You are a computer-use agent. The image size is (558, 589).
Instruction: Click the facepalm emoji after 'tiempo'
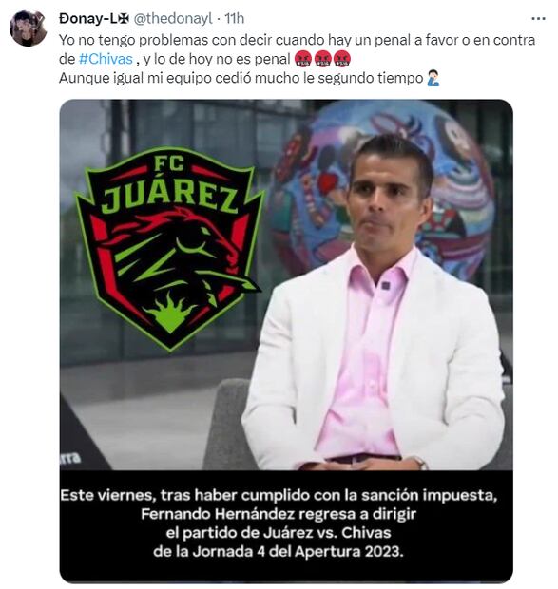point(433,78)
